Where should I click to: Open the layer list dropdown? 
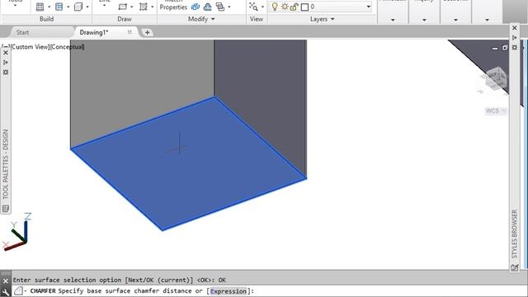(369, 7)
